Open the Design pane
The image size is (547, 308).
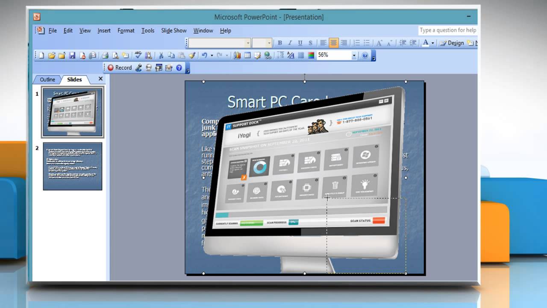pyautogui.click(x=452, y=43)
